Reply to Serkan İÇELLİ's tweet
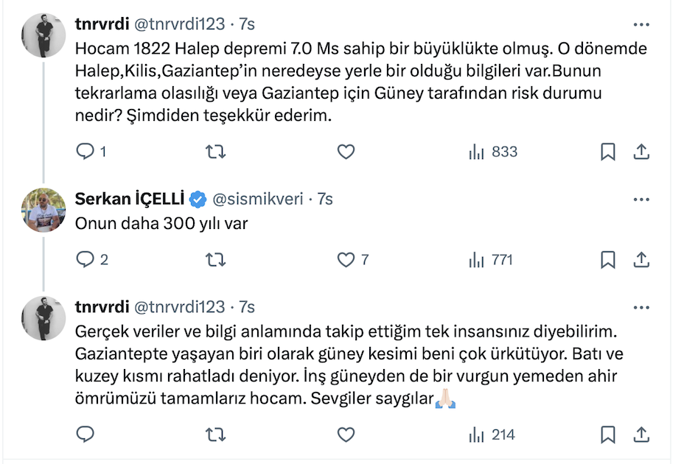Screen dimensions: 684x464 coord(86,259)
